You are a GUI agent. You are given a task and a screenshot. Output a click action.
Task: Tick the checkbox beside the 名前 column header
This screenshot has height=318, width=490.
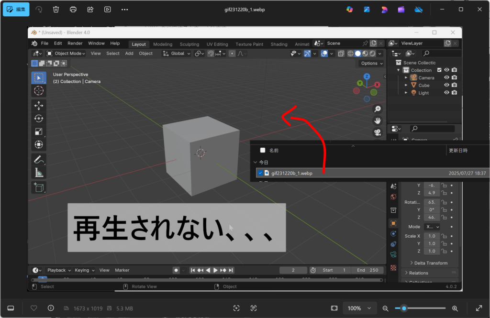262,150
